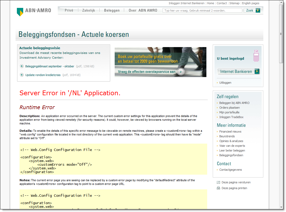Click the arrow icon on the Zoek button
Image resolution: width=286 pixels, height=212 pixels.
[x=258, y=11]
